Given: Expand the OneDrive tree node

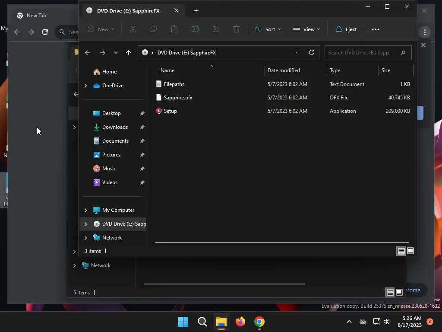Looking at the screenshot, I should (x=86, y=86).
